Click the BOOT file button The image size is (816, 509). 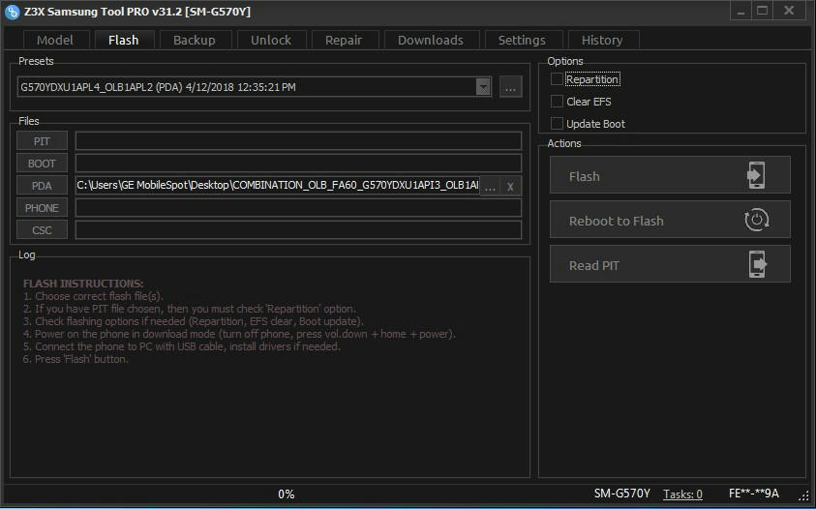(43, 164)
